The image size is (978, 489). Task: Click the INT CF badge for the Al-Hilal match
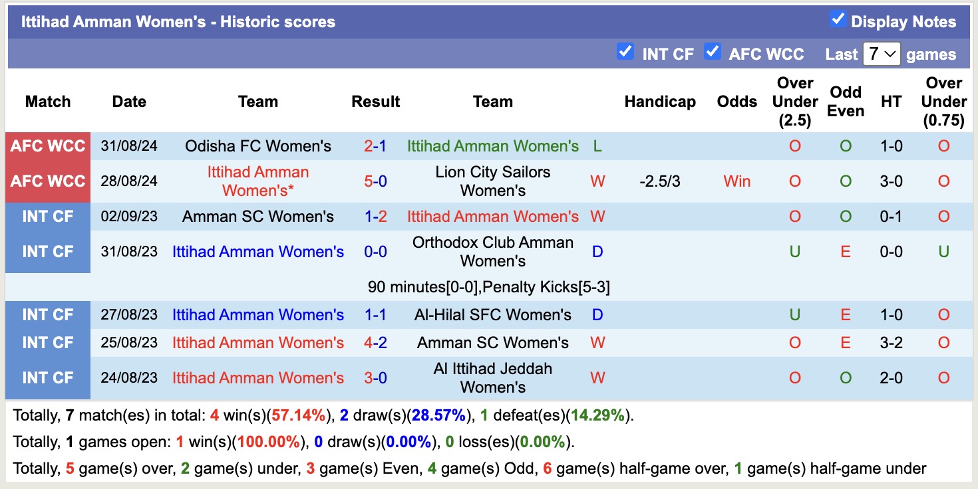47,314
